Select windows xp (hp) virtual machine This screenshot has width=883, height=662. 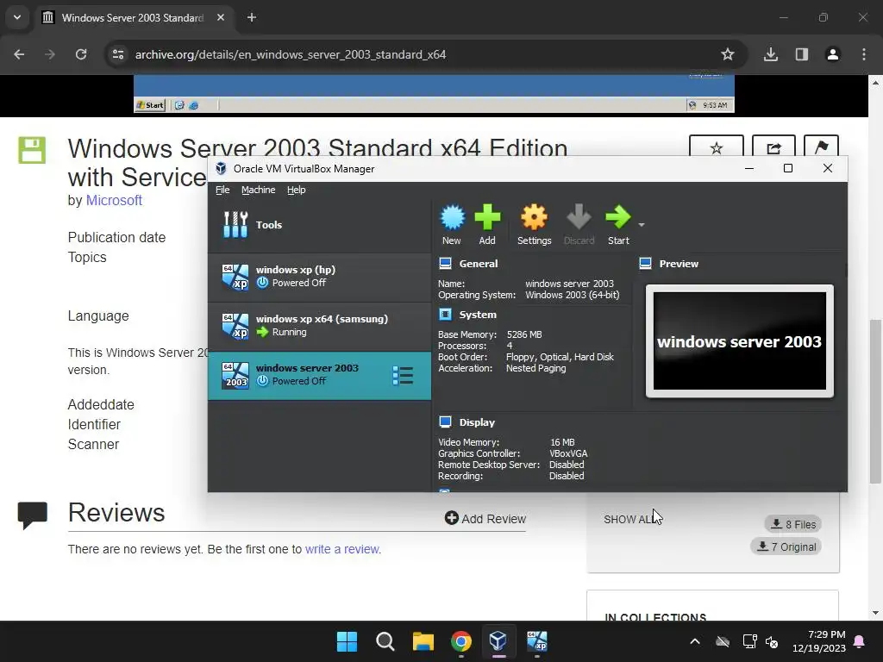point(319,277)
